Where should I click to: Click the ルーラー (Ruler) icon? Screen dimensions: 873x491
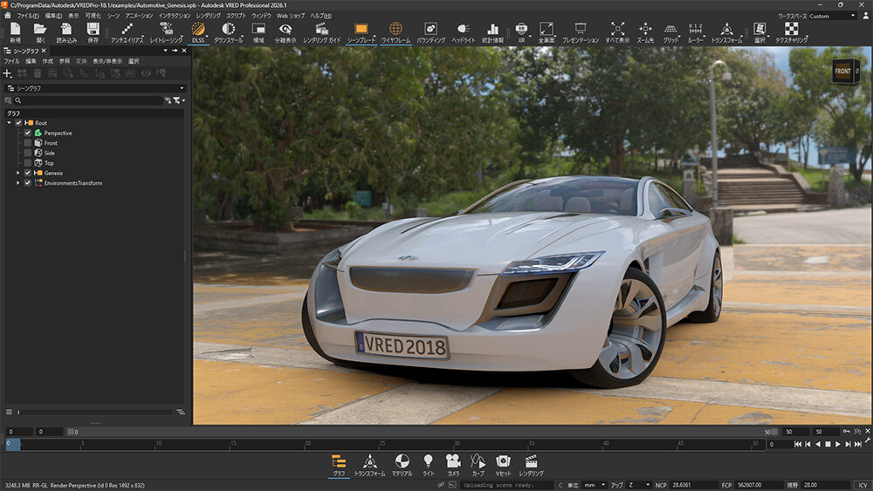(x=695, y=32)
